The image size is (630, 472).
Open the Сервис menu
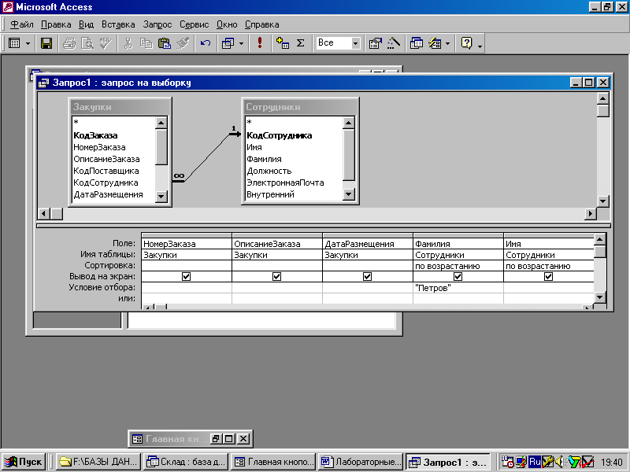[x=194, y=24]
